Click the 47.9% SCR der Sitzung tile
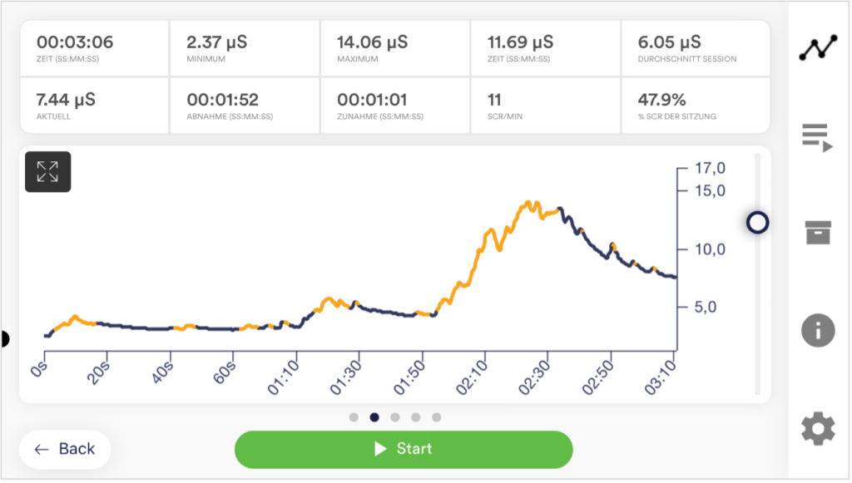 coord(696,106)
